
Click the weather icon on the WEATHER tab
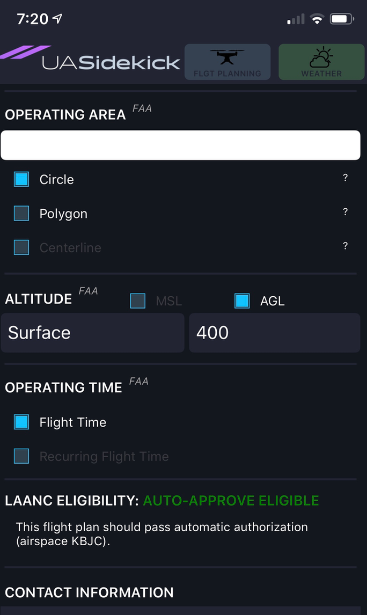tap(321, 55)
